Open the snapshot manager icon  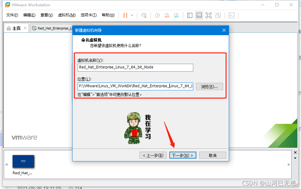[x=176, y=15]
